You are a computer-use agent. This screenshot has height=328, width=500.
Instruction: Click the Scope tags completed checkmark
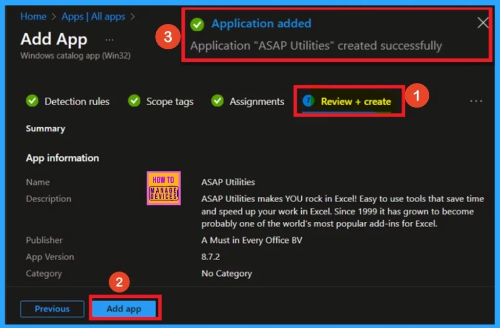click(134, 101)
